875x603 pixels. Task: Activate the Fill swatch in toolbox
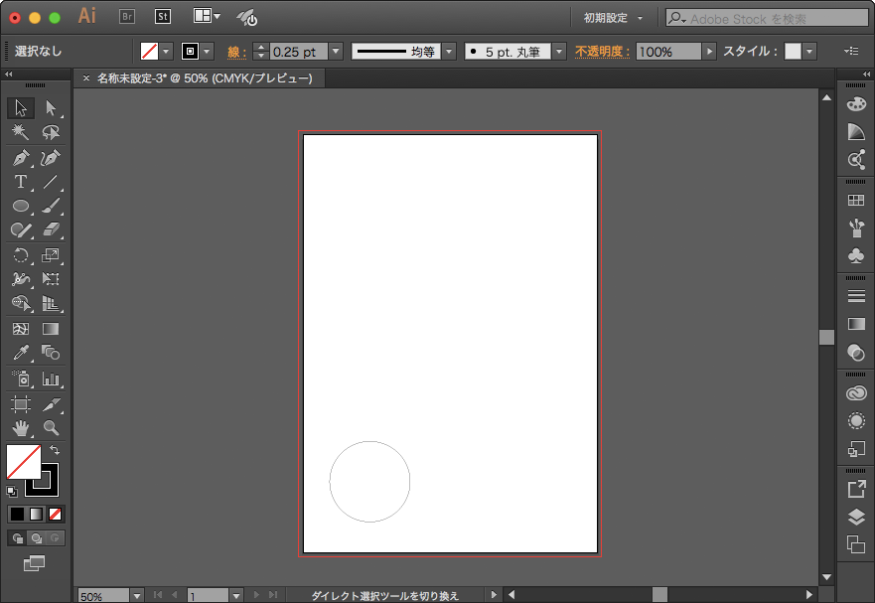pyautogui.click(x=23, y=462)
